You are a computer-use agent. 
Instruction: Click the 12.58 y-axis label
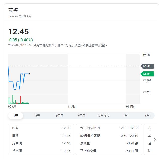coord(146,55)
